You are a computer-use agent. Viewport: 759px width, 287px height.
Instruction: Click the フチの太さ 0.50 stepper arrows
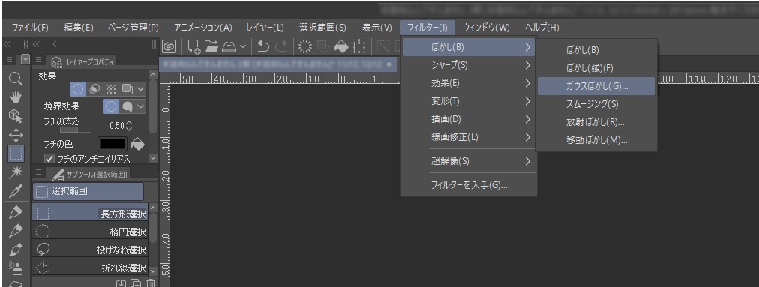(x=129, y=125)
